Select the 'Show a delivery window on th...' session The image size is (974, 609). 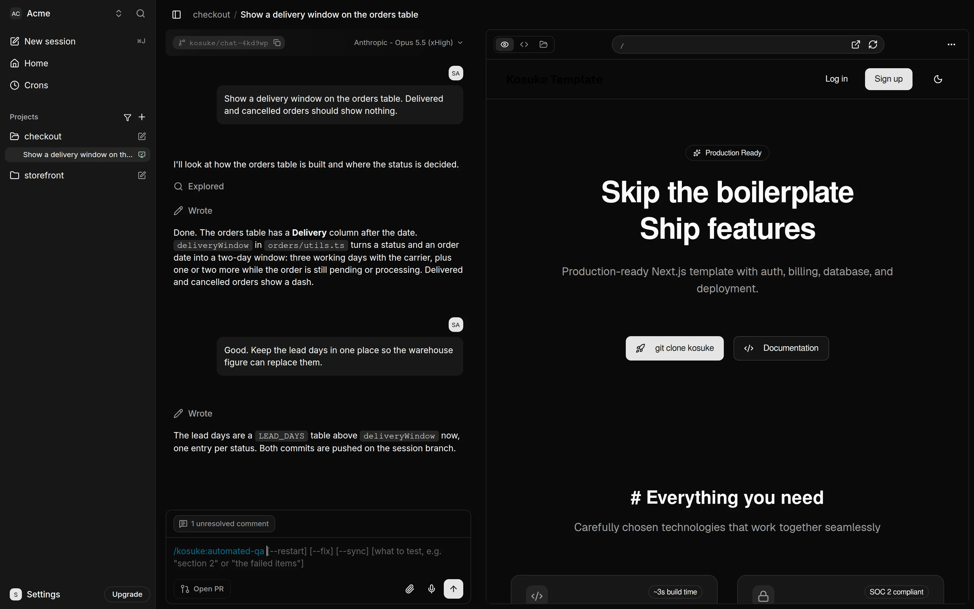click(78, 155)
